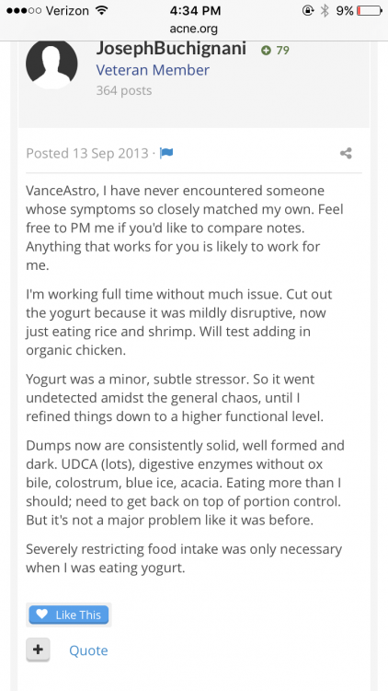Tap the Bluetooth status icon
The image size is (388, 691).
point(325,10)
